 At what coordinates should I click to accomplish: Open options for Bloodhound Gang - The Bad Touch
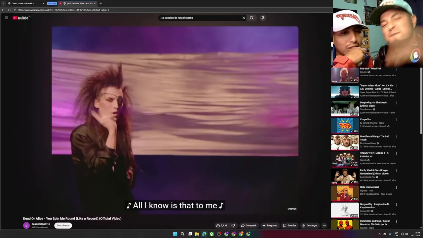point(396,137)
